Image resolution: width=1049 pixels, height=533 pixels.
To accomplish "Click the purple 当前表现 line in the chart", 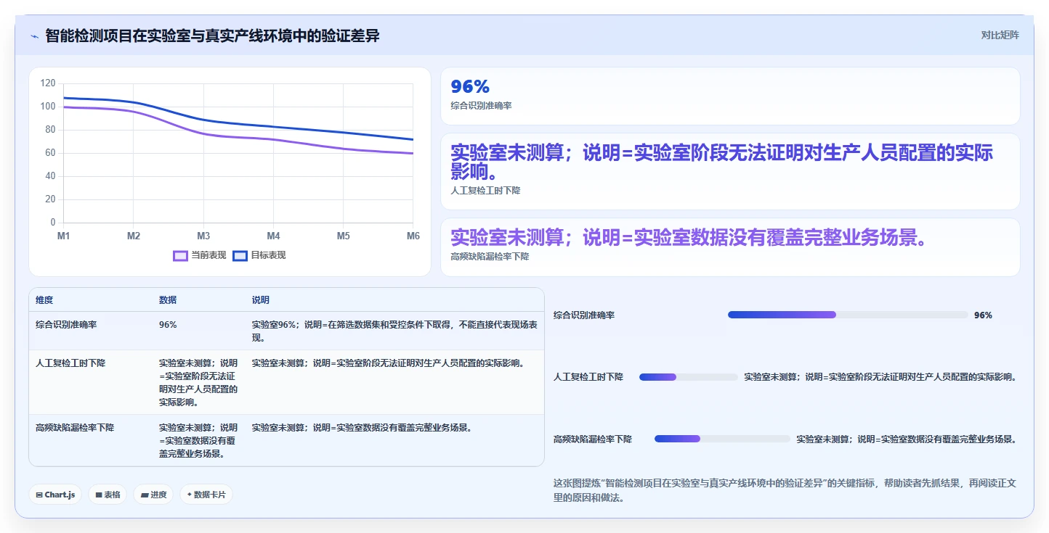I will [x=203, y=133].
